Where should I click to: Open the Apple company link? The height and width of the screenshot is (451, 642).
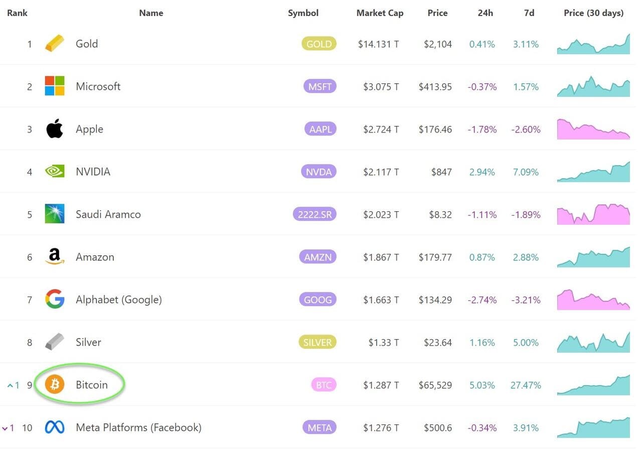click(x=89, y=129)
